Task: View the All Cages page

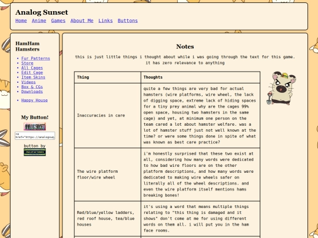Action: (32, 68)
